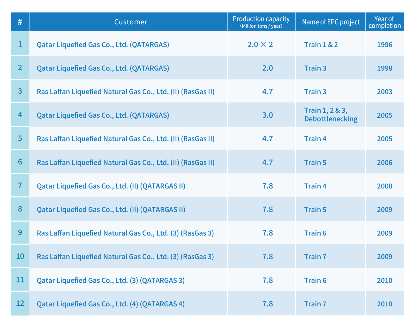Click the capacity value 2.0 × 2
This screenshot has width=414, height=326.
tap(260, 45)
